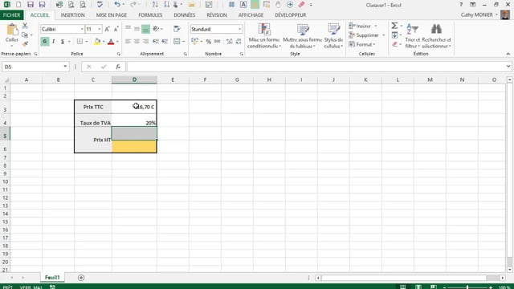The width and height of the screenshot is (514, 289).
Task: Click the merge and center icon
Action: (177, 41)
